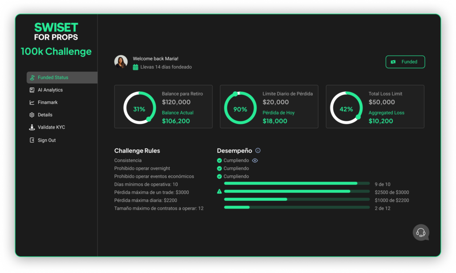This screenshot has height=273, width=456.
Task: Click the Funded Status sidebar icon
Action: pyautogui.click(x=32, y=77)
